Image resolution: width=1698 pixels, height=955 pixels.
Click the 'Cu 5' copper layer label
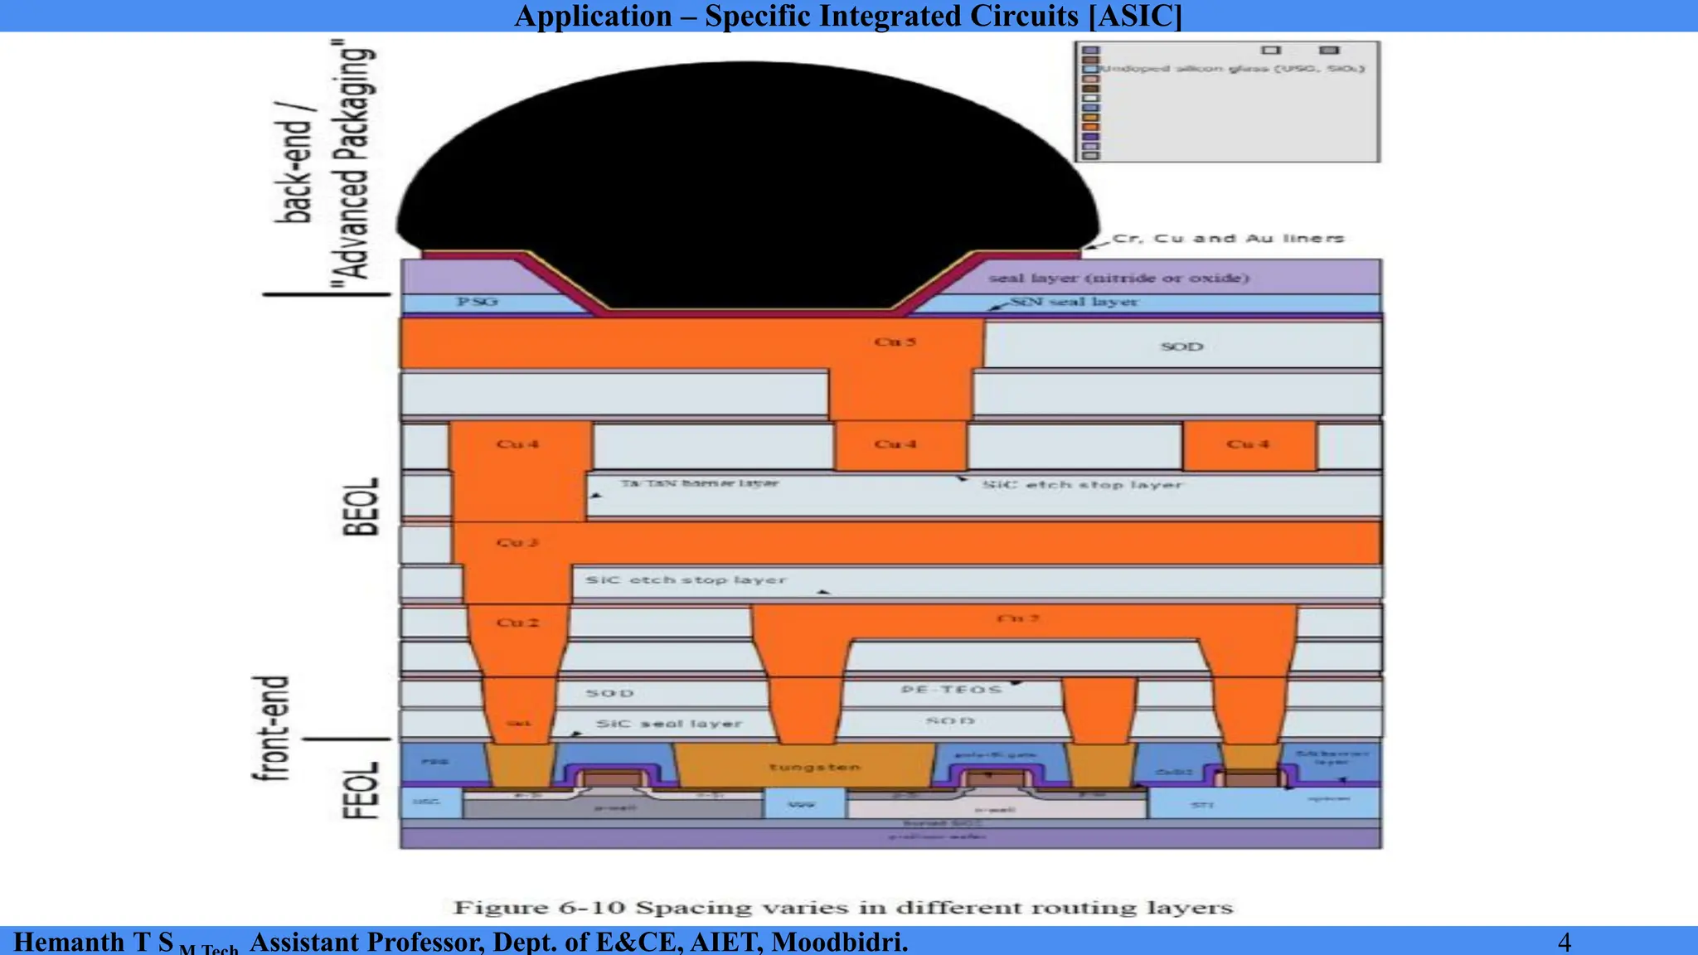[895, 342]
